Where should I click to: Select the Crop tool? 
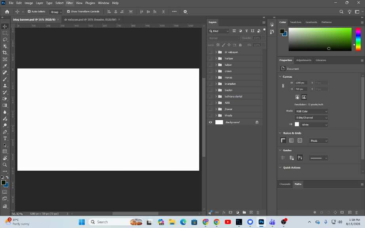5,53
